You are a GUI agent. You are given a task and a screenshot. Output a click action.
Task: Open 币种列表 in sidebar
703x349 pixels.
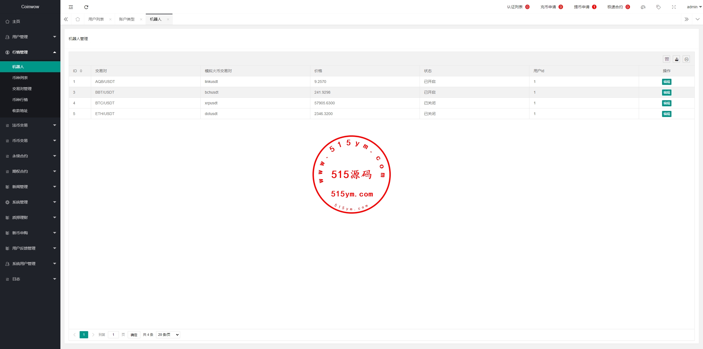tap(20, 78)
